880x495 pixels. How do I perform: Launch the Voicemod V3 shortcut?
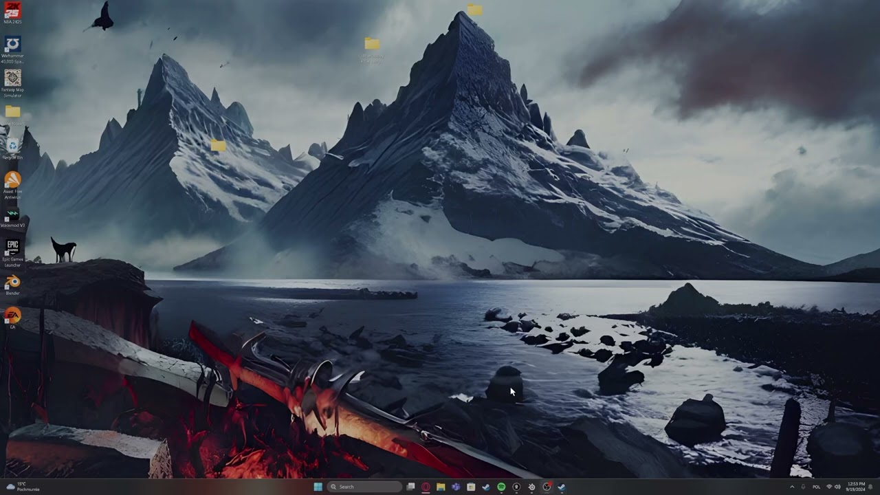12,217
